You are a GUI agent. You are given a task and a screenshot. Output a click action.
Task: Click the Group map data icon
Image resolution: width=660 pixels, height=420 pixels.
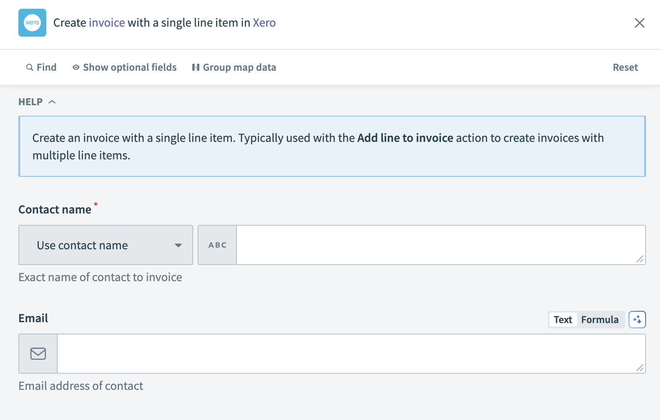tap(196, 67)
